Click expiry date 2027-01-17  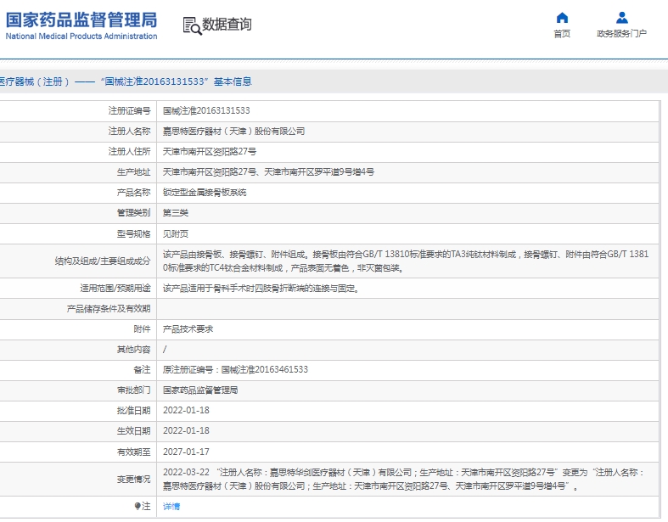click(186, 452)
